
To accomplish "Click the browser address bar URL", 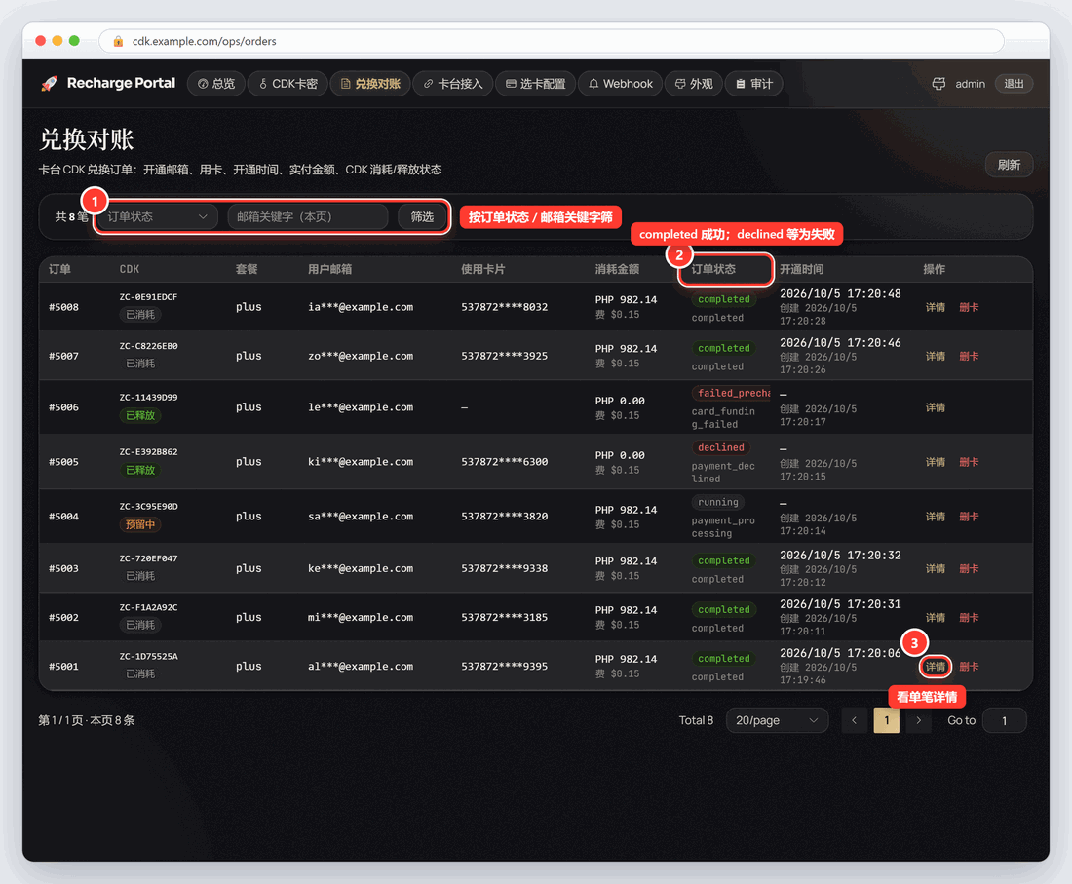I will (x=205, y=41).
